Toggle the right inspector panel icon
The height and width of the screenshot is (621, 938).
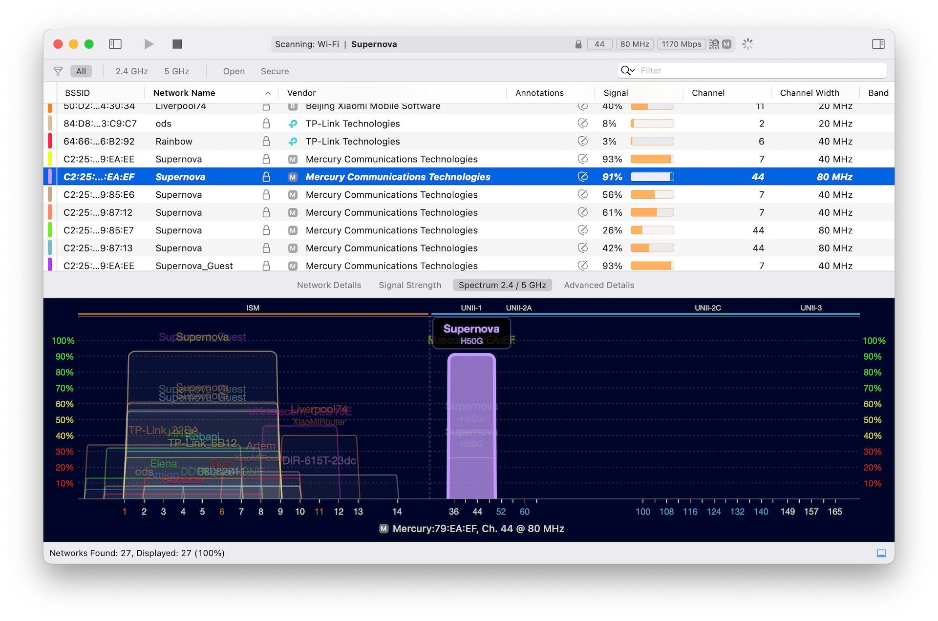878,44
